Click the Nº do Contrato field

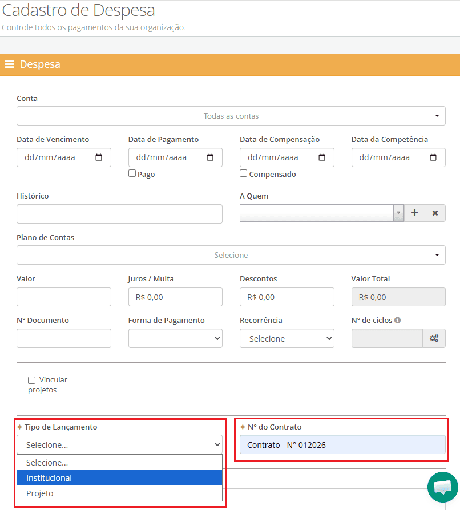pos(342,444)
